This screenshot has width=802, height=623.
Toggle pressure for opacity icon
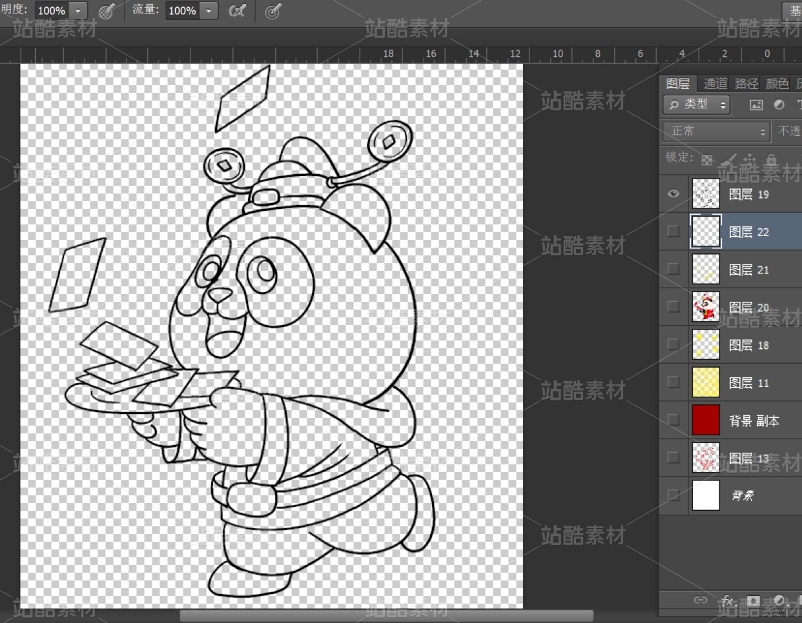point(107,11)
